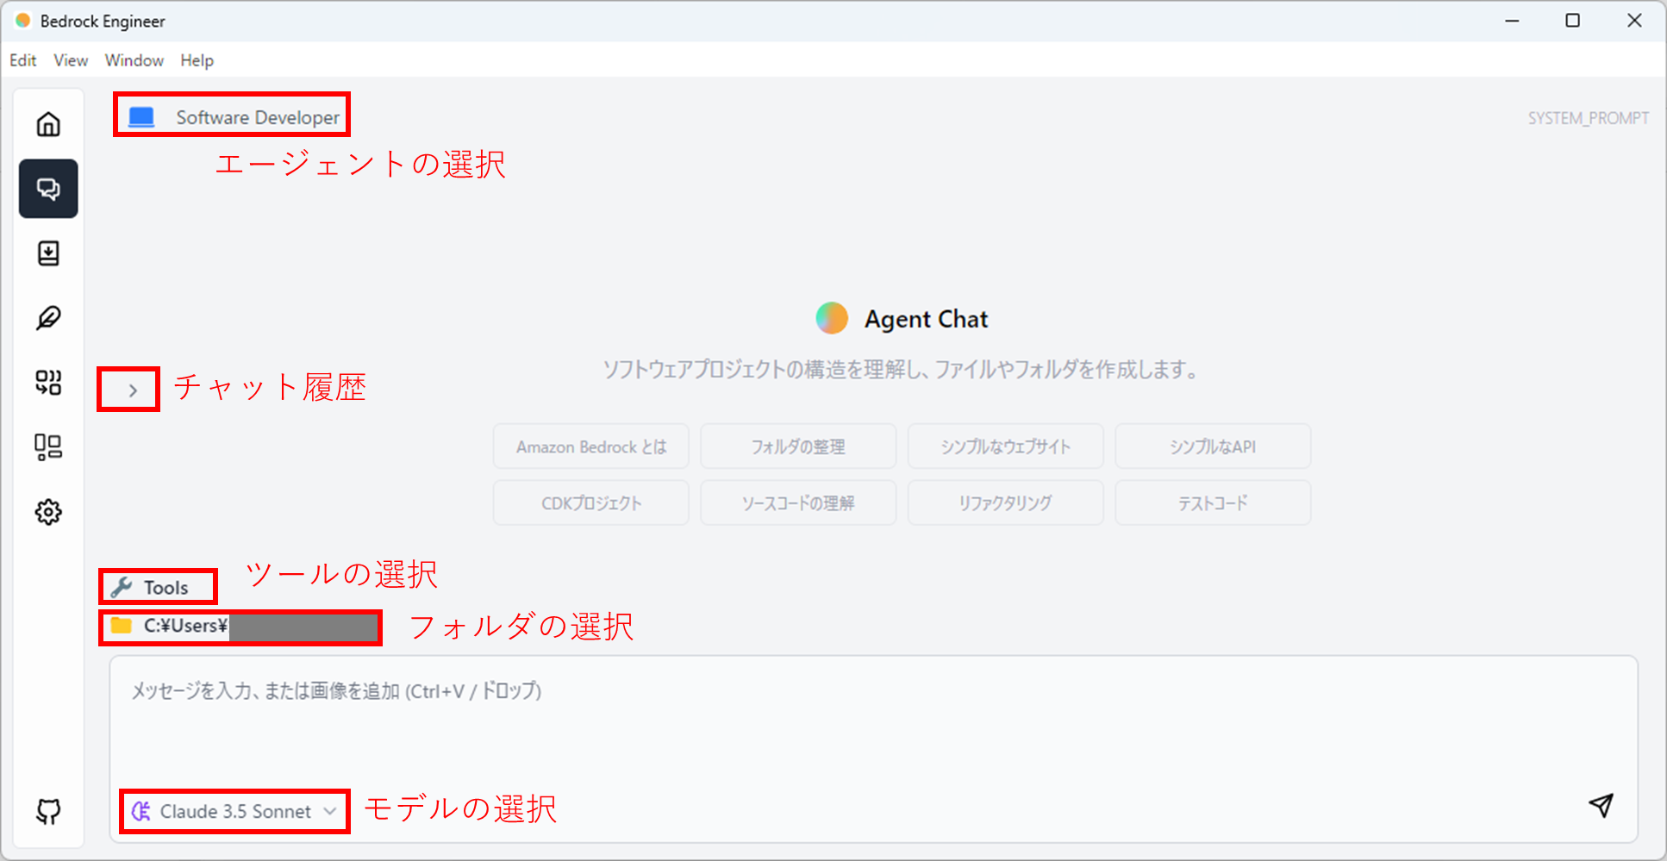Pick the 'リファクタリング' suggestion

click(x=1005, y=502)
